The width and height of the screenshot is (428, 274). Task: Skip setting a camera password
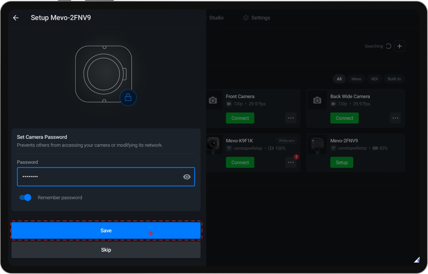[x=106, y=250]
